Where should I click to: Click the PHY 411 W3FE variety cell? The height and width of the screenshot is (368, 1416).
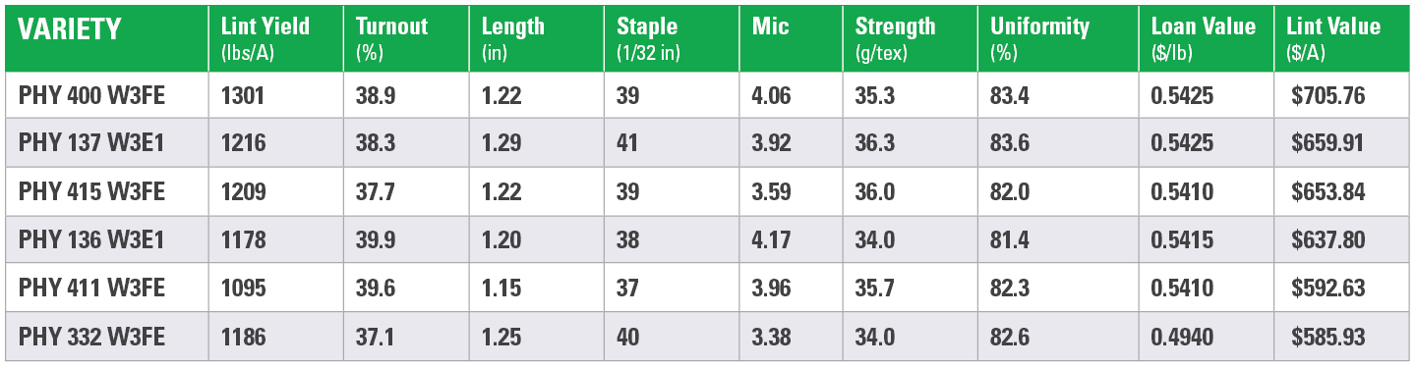pyautogui.click(x=91, y=289)
